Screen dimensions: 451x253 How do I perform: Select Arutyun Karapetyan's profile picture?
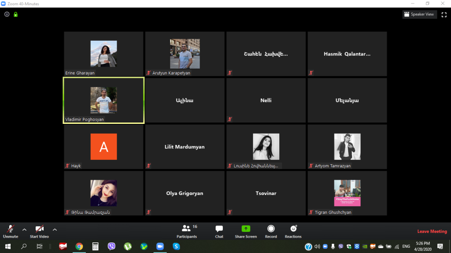185,54
